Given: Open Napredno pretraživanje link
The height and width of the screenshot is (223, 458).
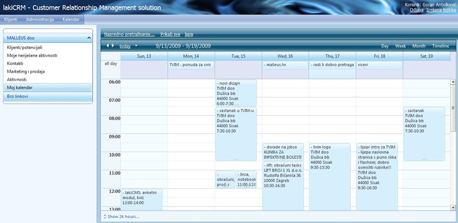Looking at the screenshot, I should tap(129, 34).
